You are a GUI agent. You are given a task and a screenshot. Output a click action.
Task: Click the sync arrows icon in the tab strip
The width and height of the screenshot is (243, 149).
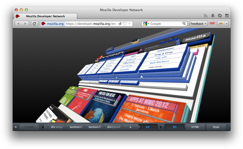coord(220,16)
